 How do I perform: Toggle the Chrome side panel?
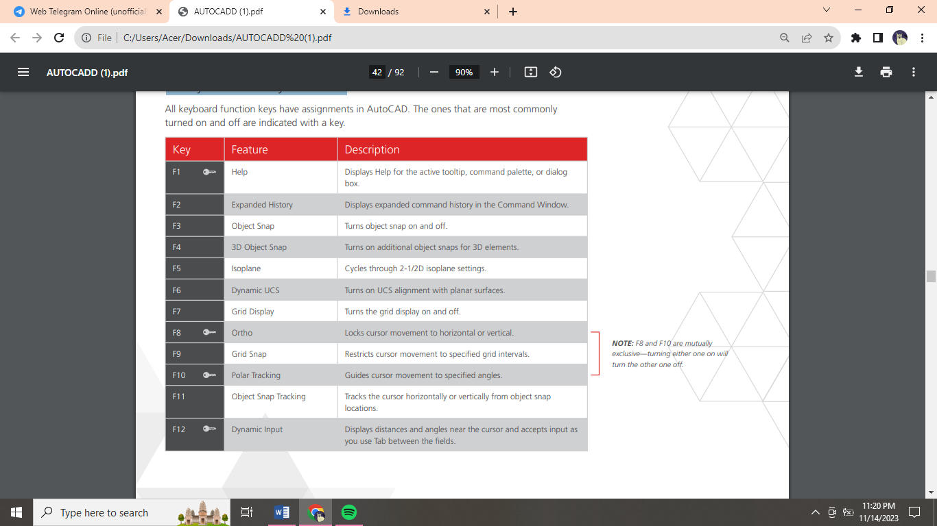877,38
